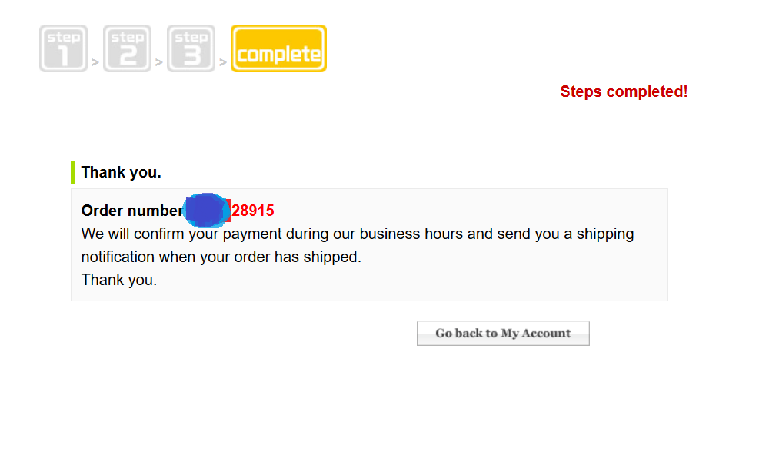Click the bold Thank you. heading
The height and width of the screenshot is (465, 779).
122,172
